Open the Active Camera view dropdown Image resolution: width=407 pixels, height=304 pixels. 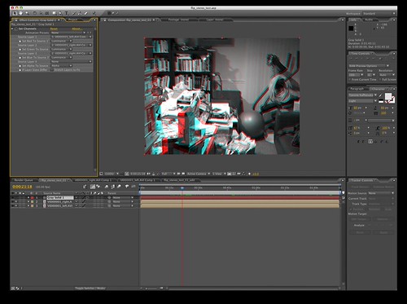click(199, 174)
